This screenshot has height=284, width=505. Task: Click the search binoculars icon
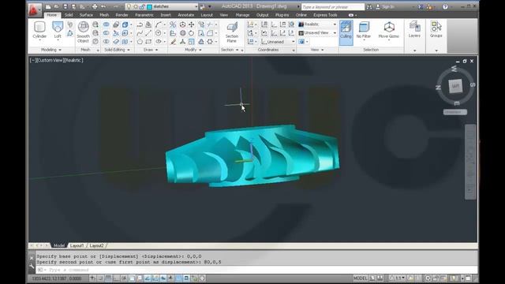tap(369, 7)
